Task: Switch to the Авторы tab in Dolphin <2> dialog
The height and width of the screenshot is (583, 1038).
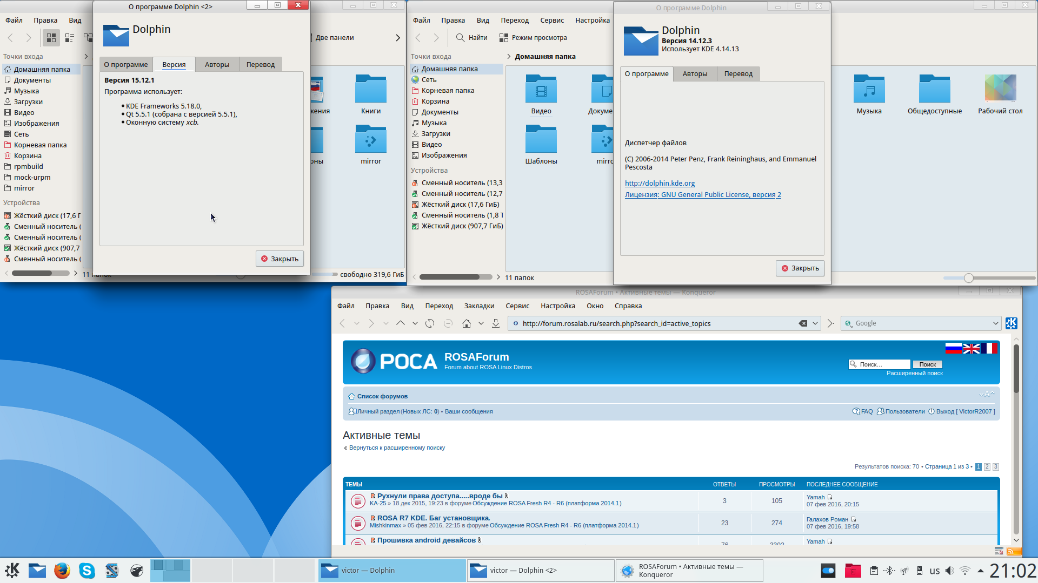Action: coord(217,64)
